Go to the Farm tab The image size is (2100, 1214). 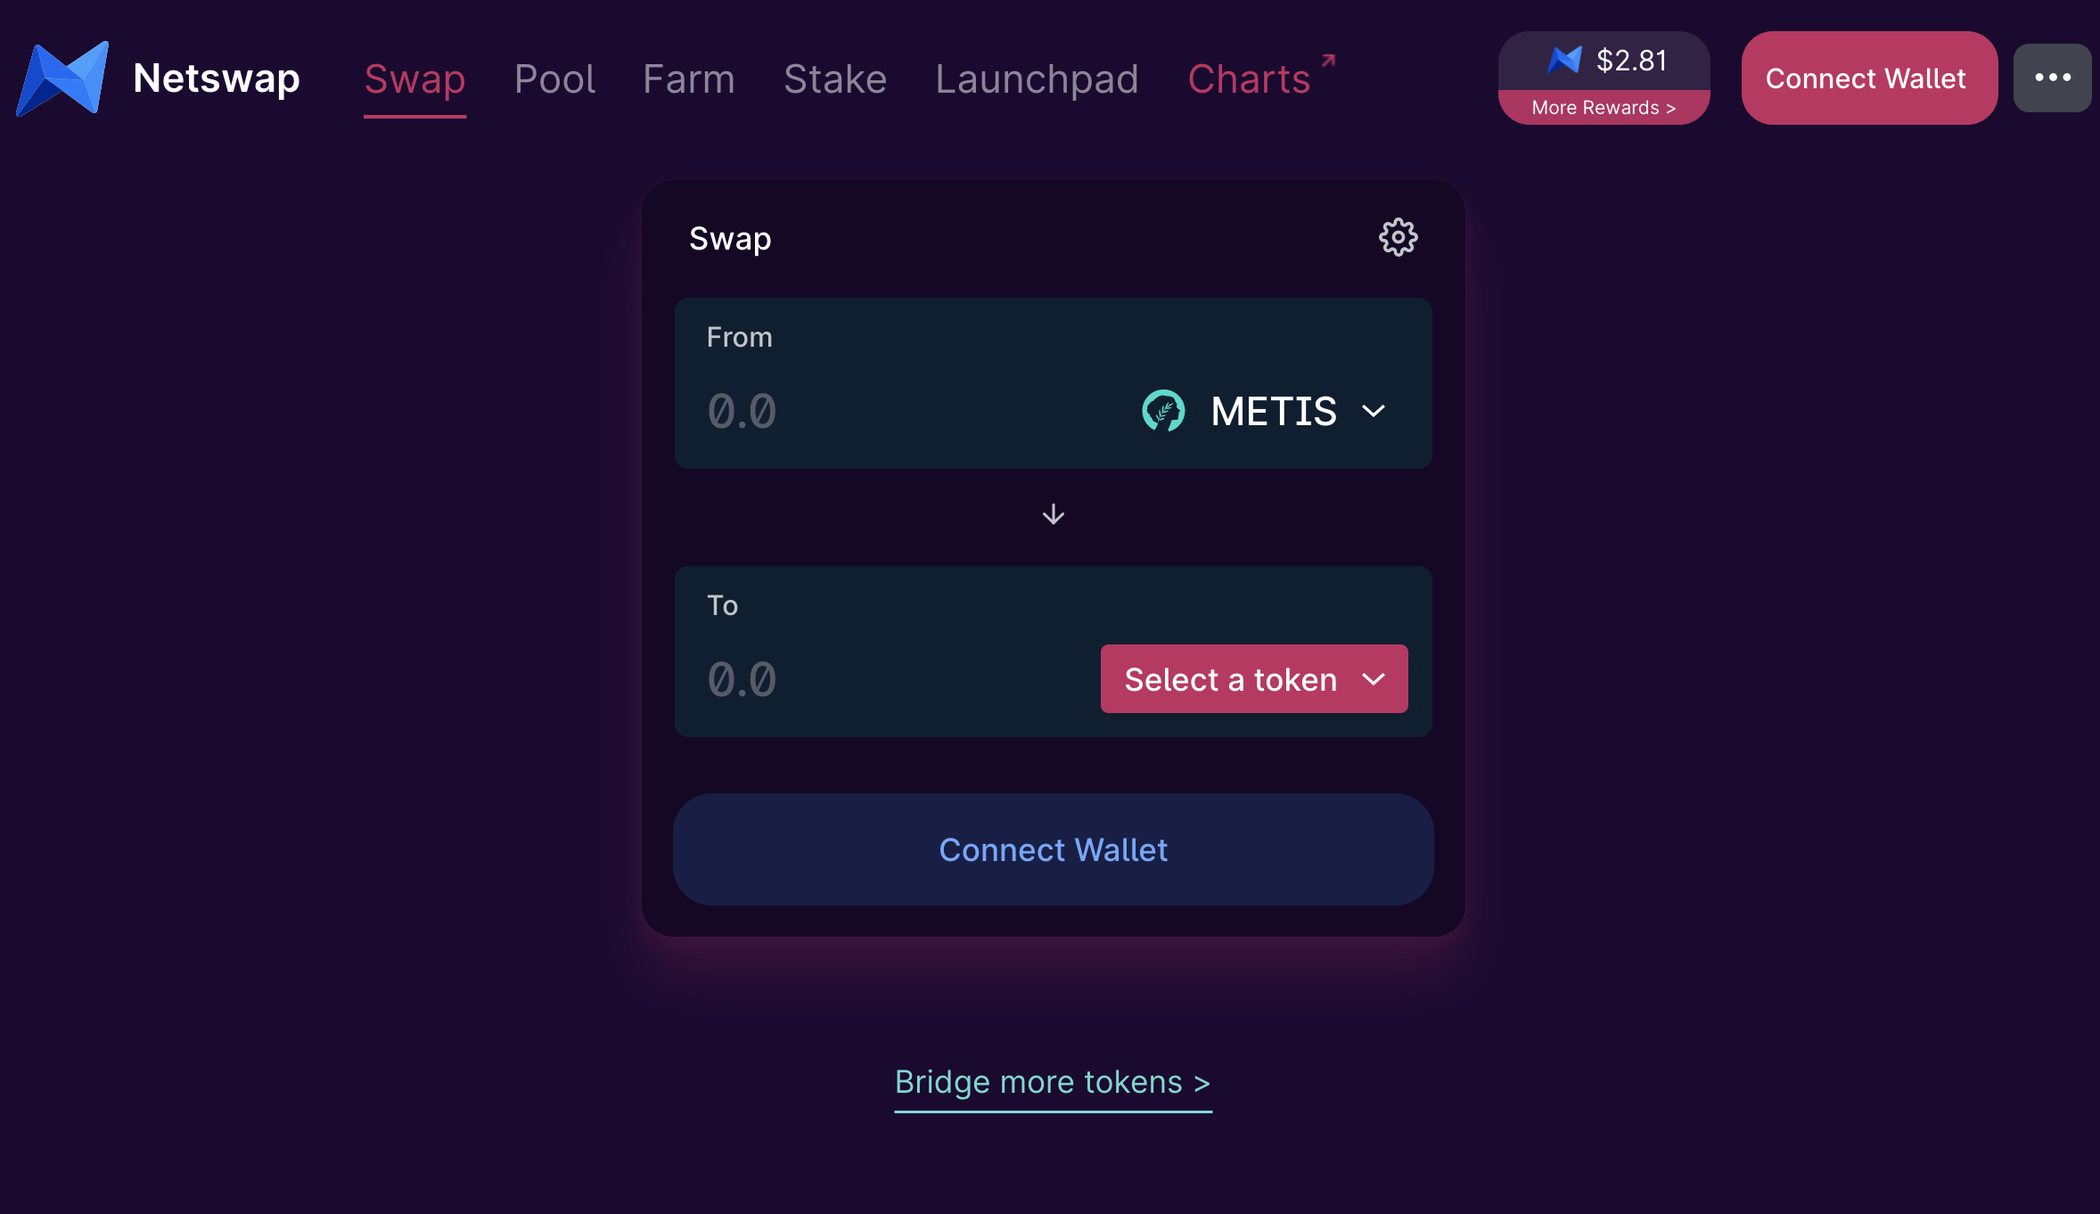pos(689,78)
